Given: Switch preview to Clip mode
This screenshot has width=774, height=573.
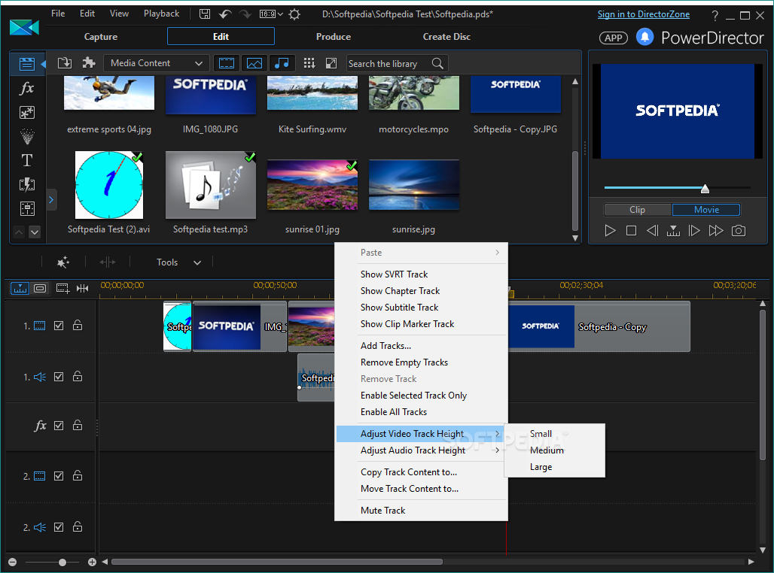Looking at the screenshot, I should click(x=637, y=210).
